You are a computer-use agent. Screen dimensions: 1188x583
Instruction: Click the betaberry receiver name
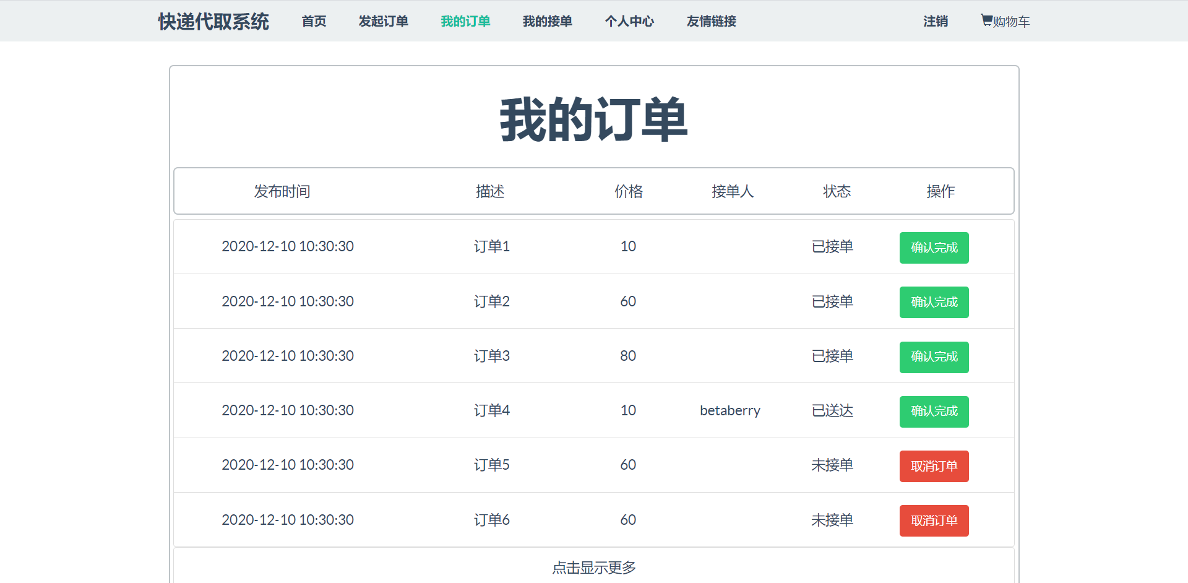point(730,410)
